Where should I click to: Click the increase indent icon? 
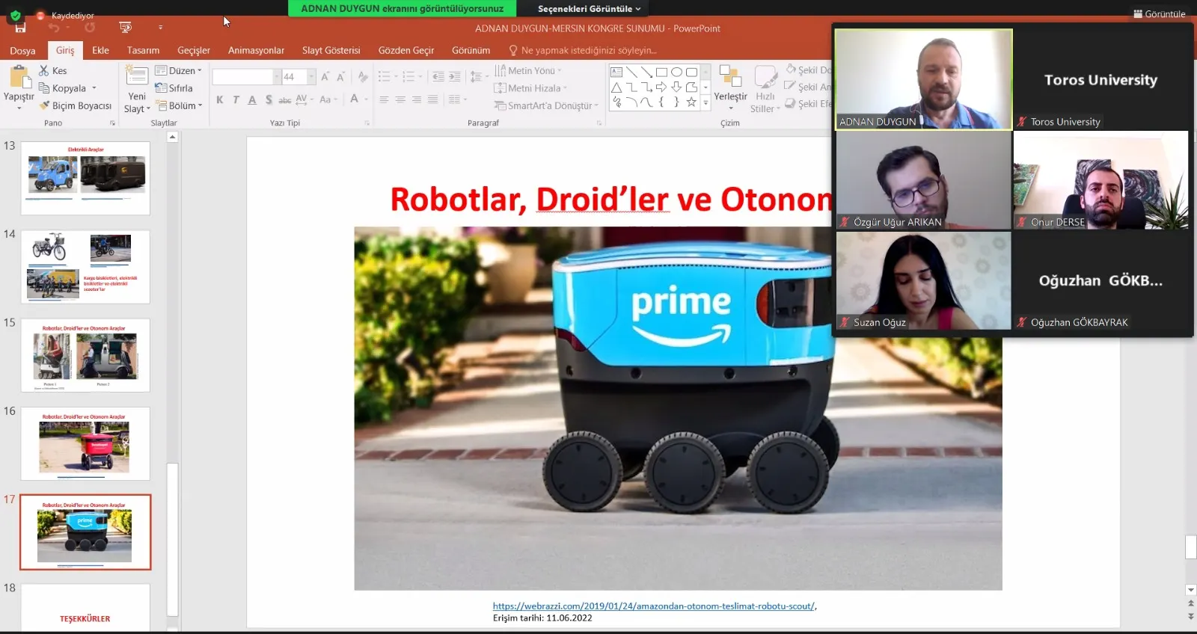(455, 76)
